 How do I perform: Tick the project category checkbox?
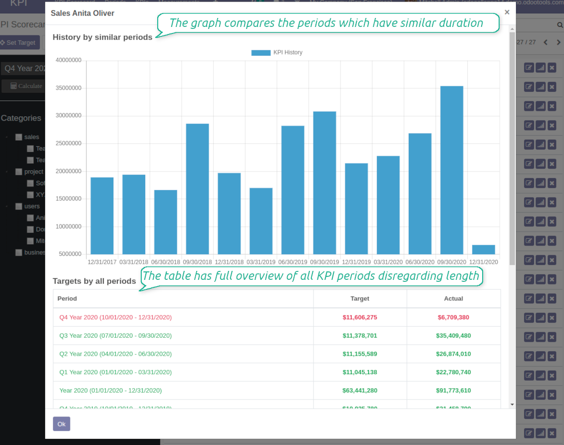pos(18,172)
